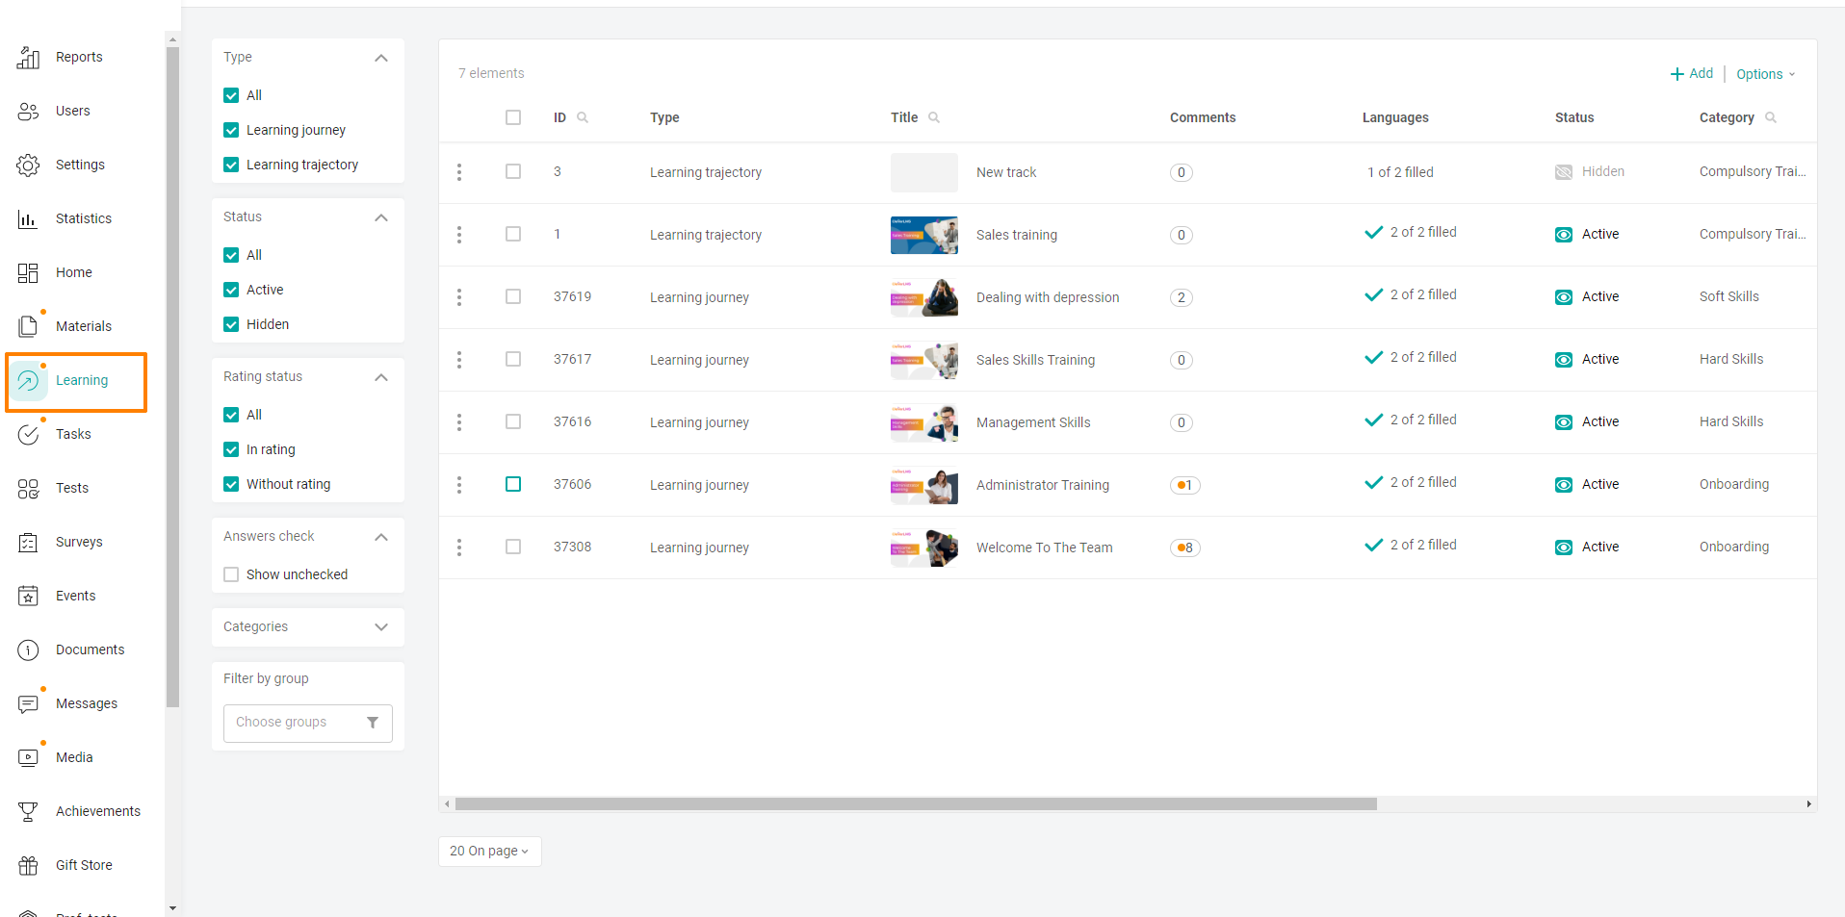Image resolution: width=1845 pixels, height=917 pixels.
Task: Open the Tests icon in sidebar
Action: [28, 489]
